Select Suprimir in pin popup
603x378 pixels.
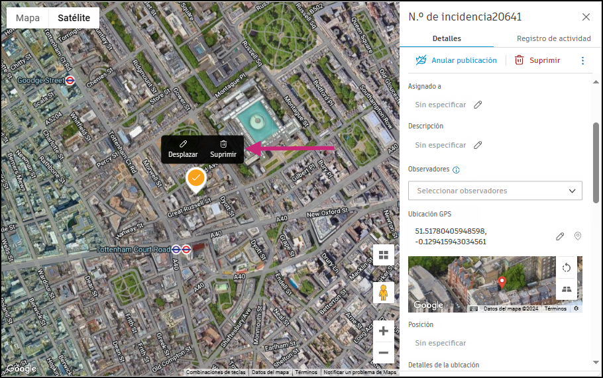[223, 150]
